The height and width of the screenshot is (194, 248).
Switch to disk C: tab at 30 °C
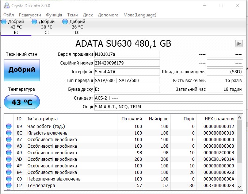tap(47, 27)
